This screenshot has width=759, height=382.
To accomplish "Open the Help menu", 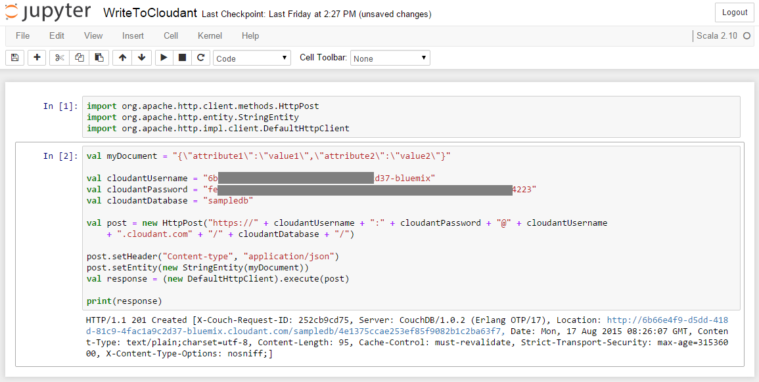I will tap(250, 36).
